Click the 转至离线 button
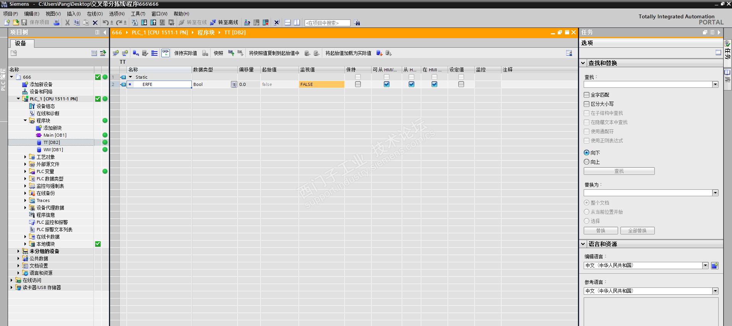Viewport: 732px width, 326px height. [x=224, y=23]
